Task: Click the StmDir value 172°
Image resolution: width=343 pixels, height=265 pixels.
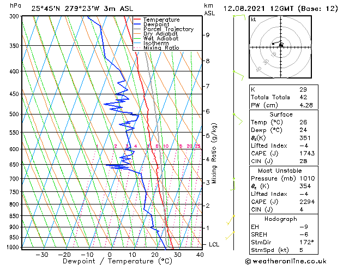Action: [306, 243]
